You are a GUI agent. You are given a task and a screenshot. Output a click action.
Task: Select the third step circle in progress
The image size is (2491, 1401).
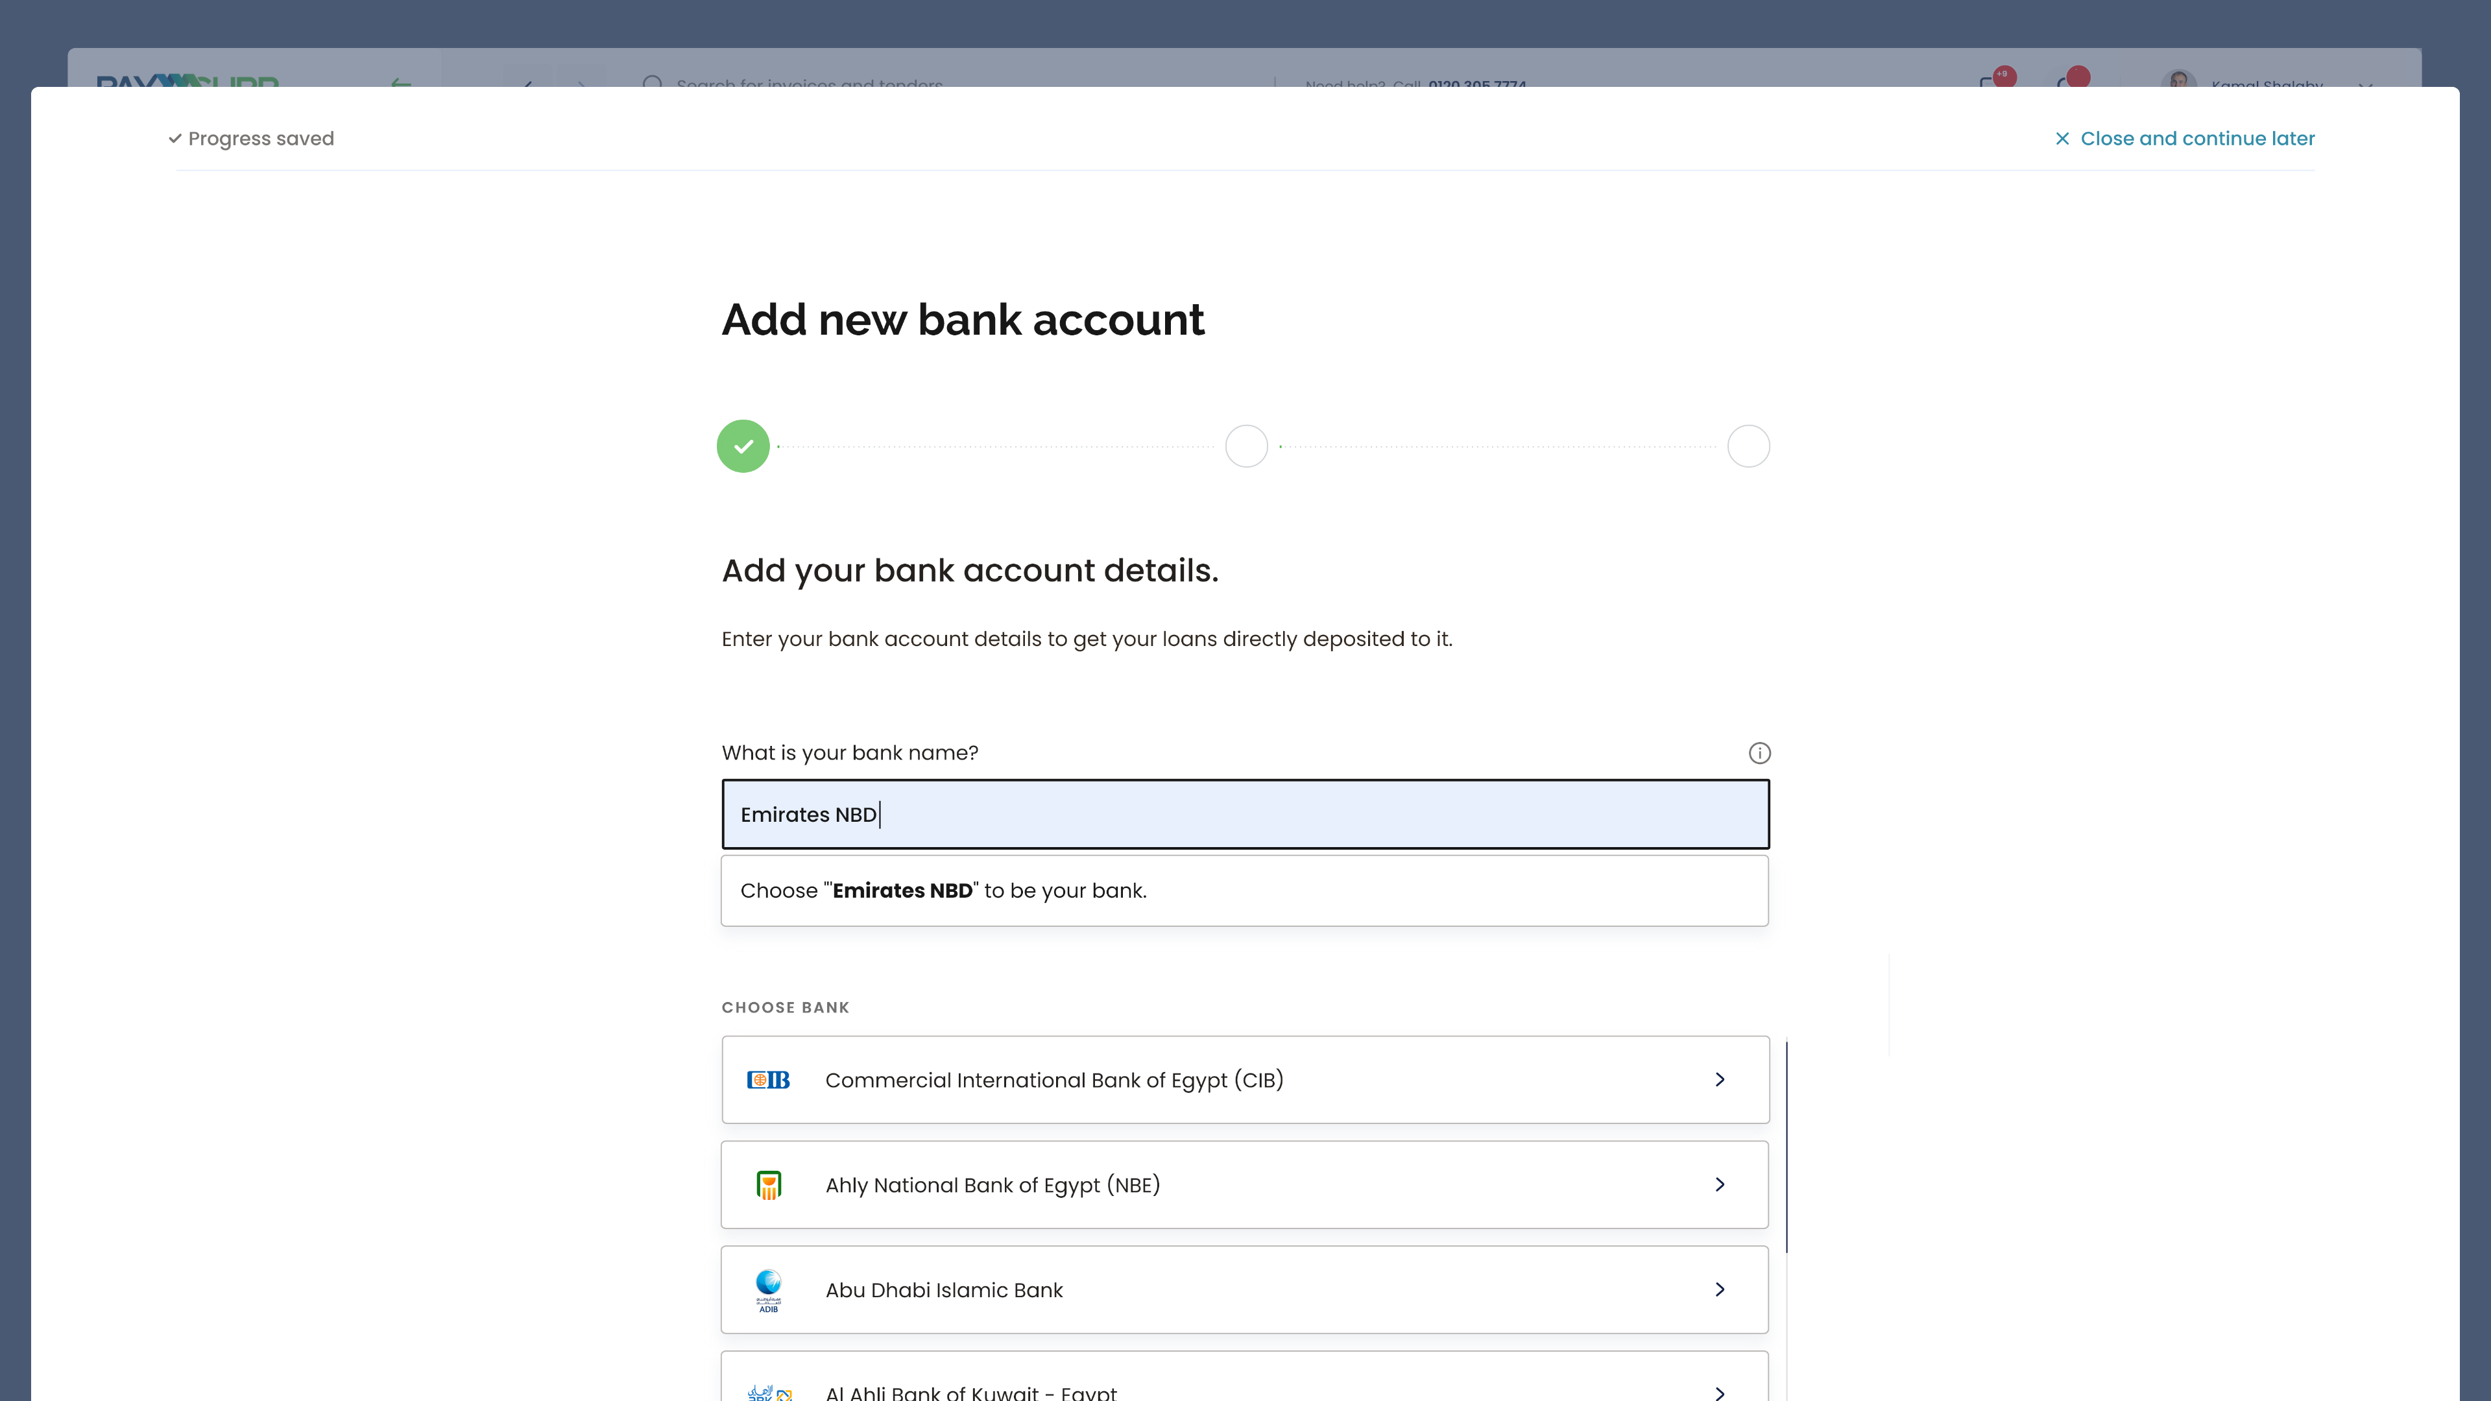1748,447
